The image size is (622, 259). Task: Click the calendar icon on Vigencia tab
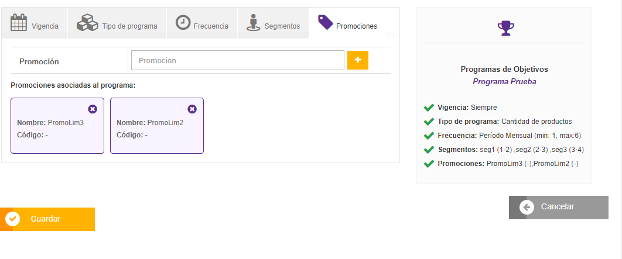[x=19, y=23]
